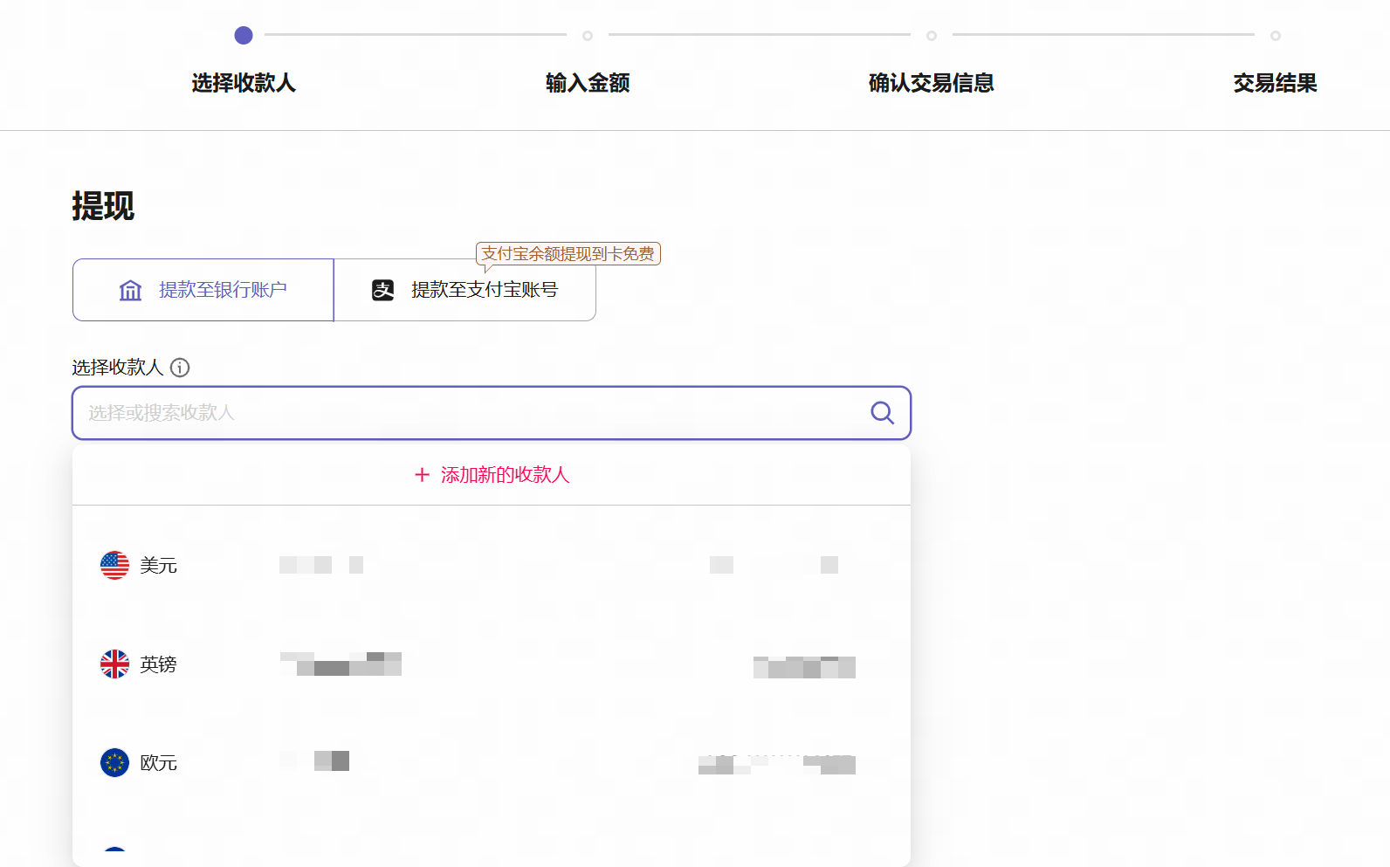Switch to 提款至银行账户 tab
The image size is (1390, 867).
[x=203, y=290]
